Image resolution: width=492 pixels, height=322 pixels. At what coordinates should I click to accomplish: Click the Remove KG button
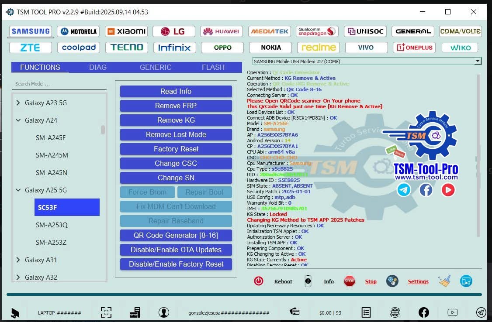(x=176, y=120)
